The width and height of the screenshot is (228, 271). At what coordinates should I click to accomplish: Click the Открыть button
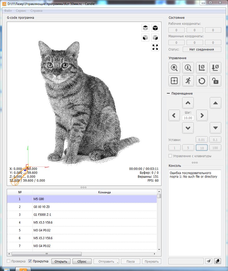tap(61, 261)
